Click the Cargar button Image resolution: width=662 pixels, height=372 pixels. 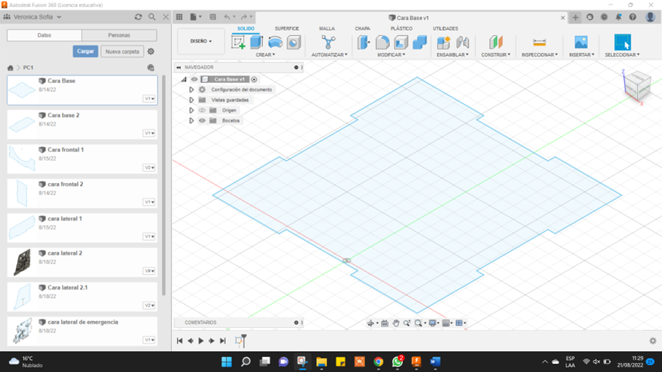[85, 51]
